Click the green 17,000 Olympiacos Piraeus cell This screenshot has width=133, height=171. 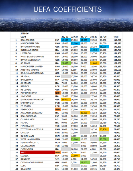coord(85,162)
